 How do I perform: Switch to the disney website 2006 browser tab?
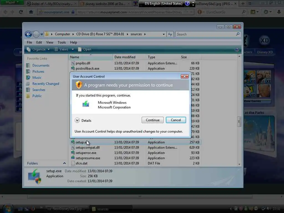105,4
